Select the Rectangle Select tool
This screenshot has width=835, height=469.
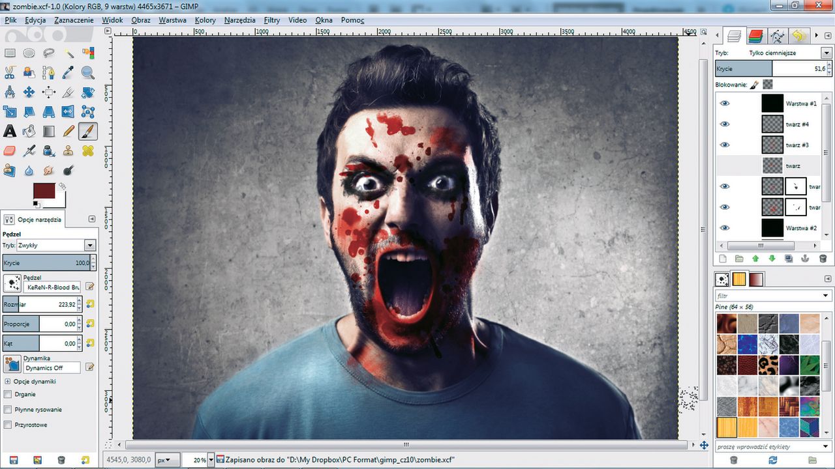(x=10, y=53)
